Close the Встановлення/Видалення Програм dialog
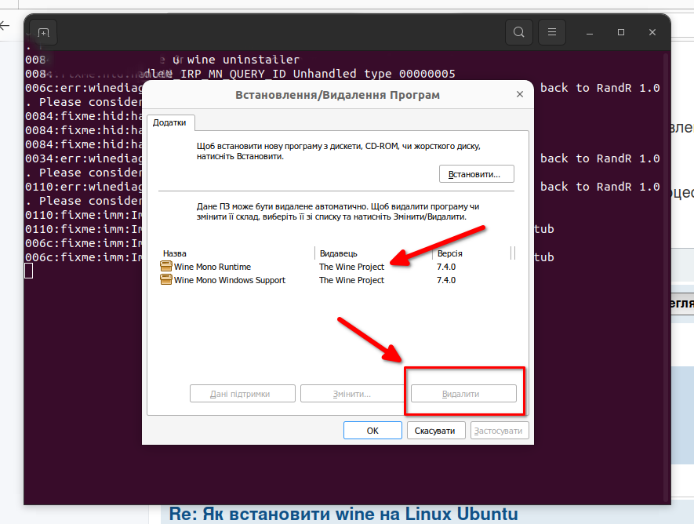 click(520, 94)
